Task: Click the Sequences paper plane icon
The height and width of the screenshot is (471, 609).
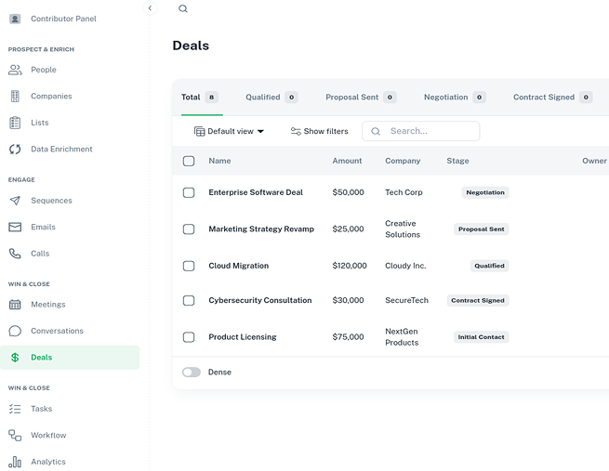Action: coord(15,201)
